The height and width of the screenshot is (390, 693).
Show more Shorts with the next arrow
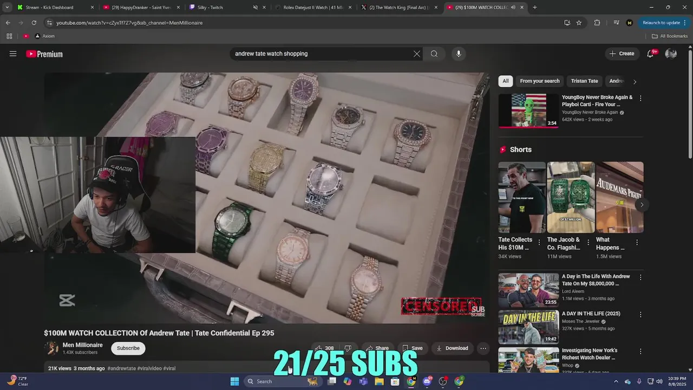point(642,205)
